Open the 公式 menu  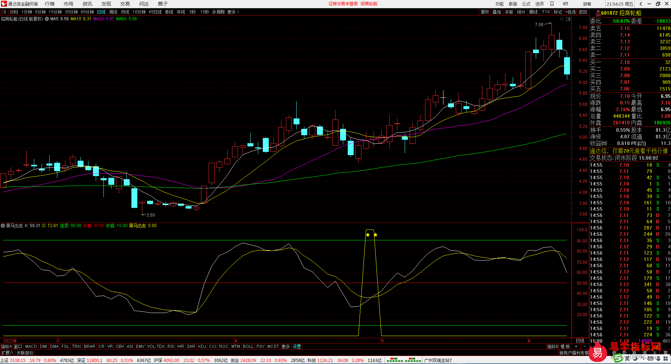(526, 4)
